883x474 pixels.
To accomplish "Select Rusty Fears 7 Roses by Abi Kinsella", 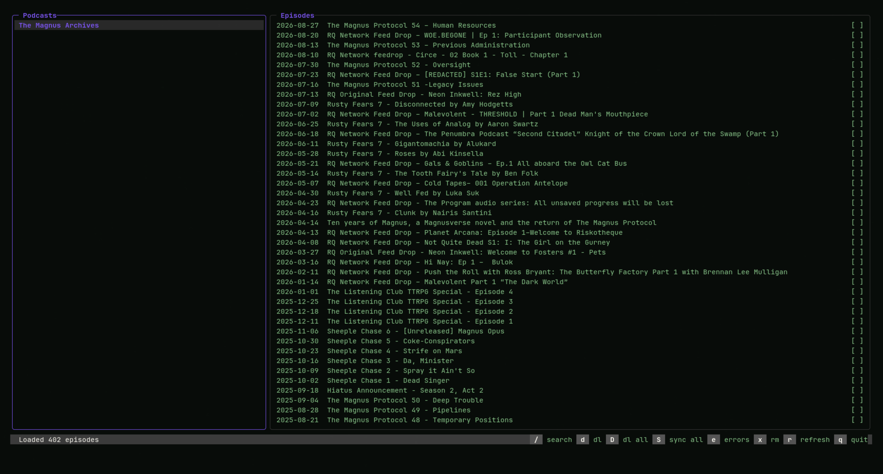I will (x=570, y=154).
